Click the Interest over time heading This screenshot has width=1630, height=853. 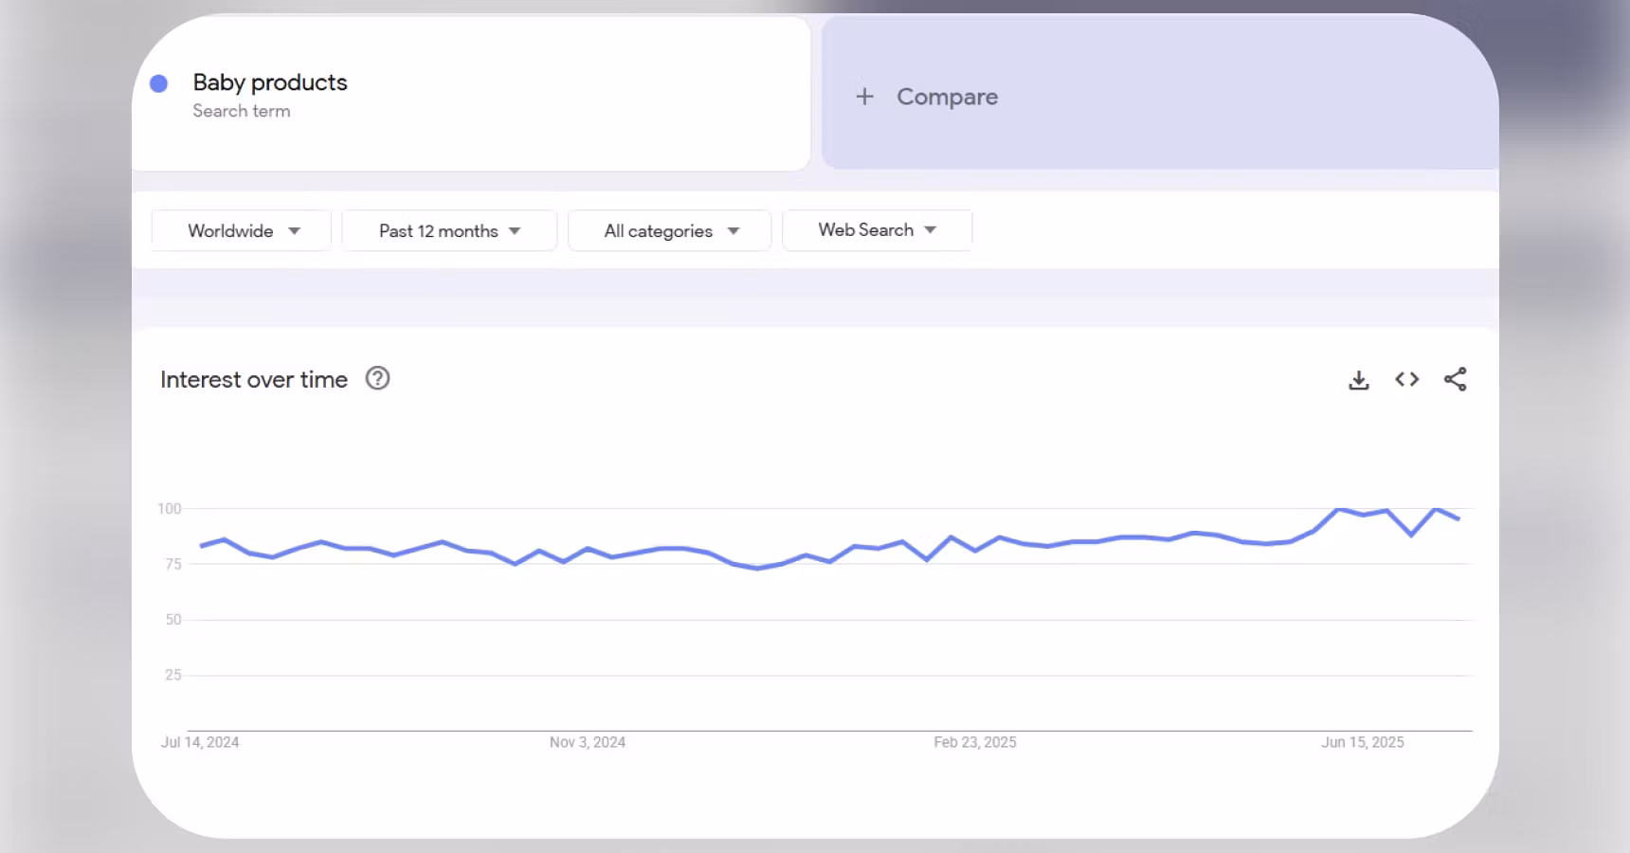point(254,380)
